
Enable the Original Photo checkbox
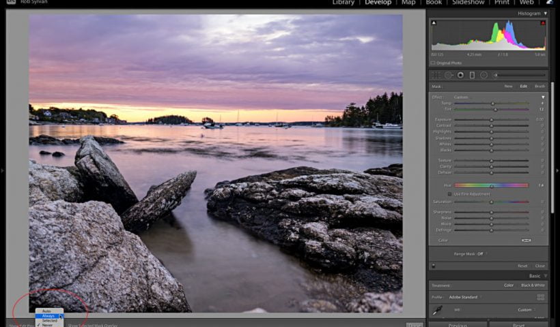click(433, 63)
